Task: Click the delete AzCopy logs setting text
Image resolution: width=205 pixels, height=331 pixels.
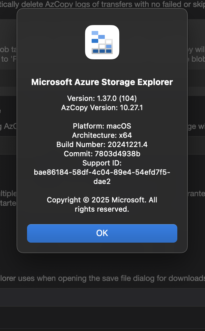Action: click(102, 4)
